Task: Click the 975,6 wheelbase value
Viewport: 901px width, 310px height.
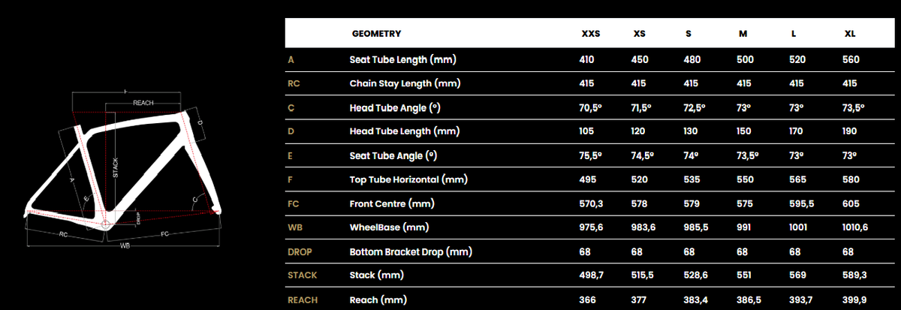Action: (x=592, y=227)
